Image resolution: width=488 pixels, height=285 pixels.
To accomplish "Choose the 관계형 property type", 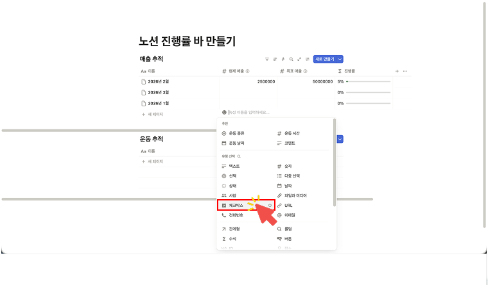I will coord(231,229).
